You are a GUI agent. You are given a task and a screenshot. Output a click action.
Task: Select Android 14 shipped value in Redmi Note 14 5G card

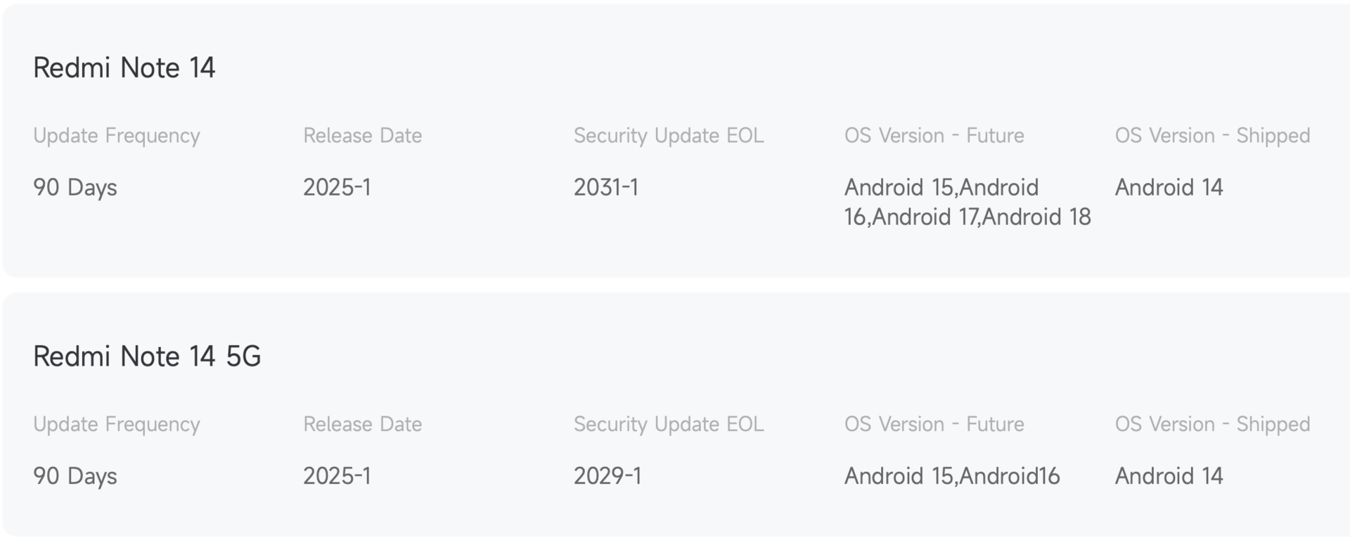tap(1169, 476)
